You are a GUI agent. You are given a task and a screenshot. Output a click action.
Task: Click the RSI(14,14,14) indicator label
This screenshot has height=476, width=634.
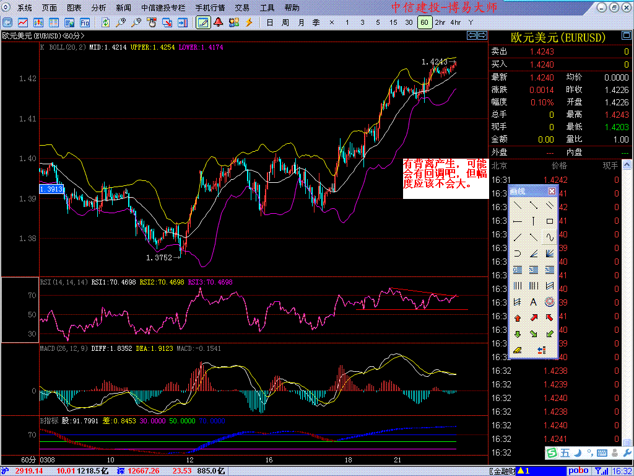tap(64, 282)
